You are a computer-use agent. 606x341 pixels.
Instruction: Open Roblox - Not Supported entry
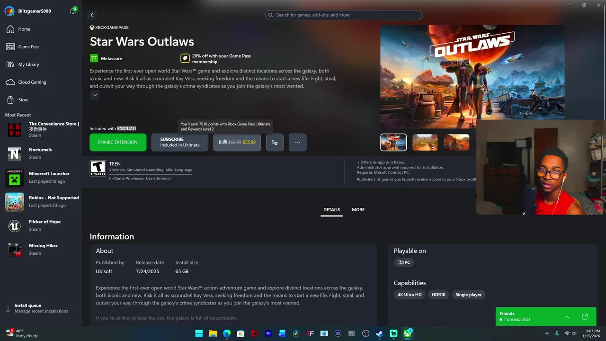pyautogui.click(x=42, y=202)
